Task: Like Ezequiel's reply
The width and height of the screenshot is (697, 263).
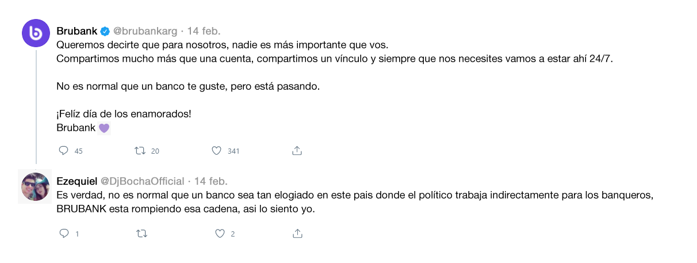Action: 219,234
